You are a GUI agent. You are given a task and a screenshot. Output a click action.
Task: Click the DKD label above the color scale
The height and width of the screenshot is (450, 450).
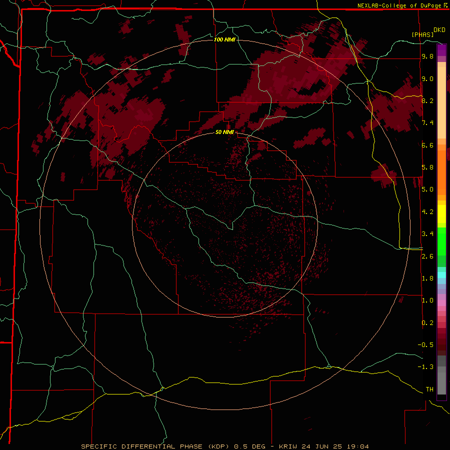point(439,30)
